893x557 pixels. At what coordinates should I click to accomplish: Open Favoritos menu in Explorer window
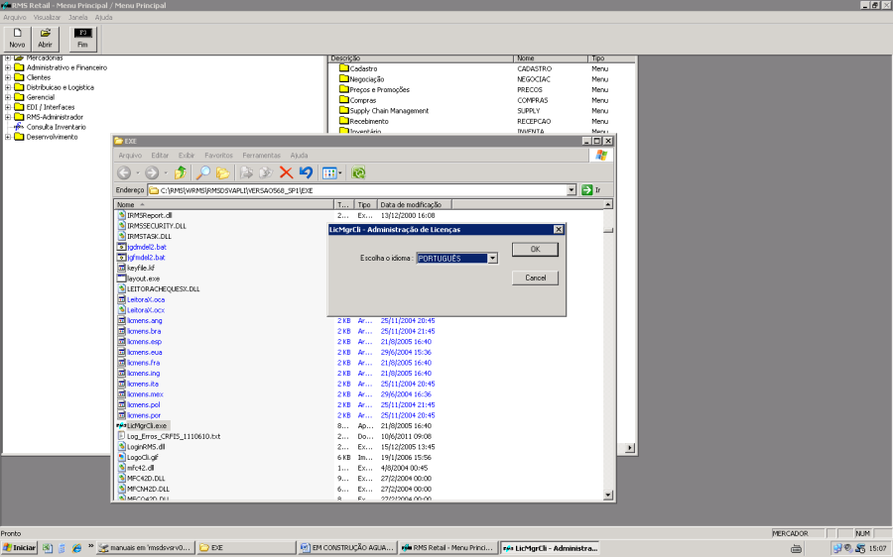click(218, 156)
